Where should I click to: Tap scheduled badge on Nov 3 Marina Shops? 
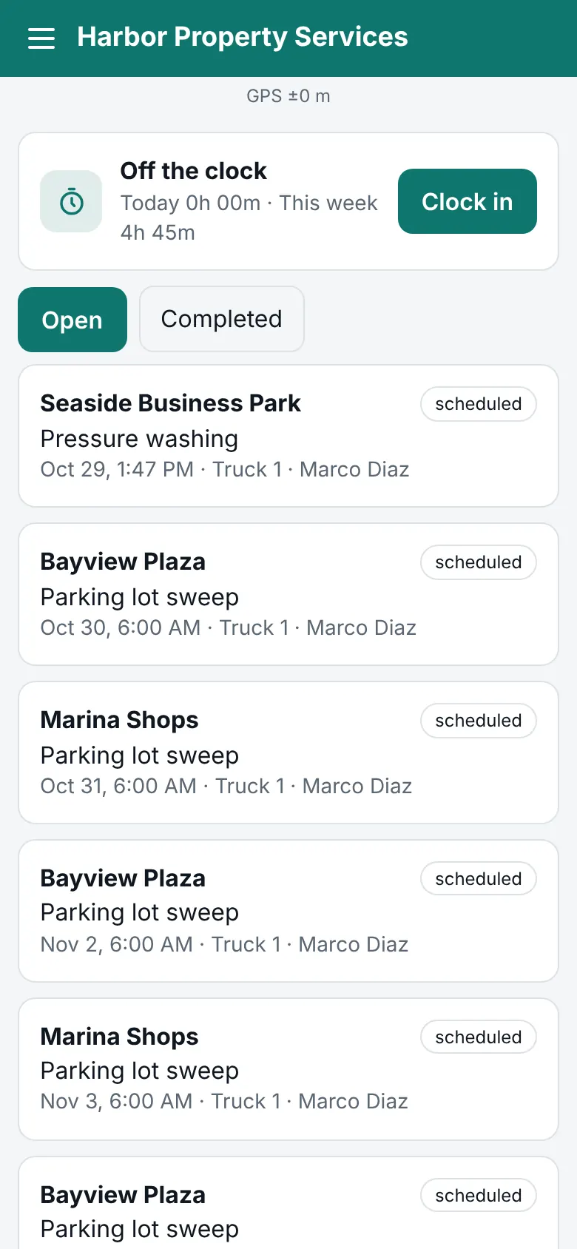[x=479, y=1037]
